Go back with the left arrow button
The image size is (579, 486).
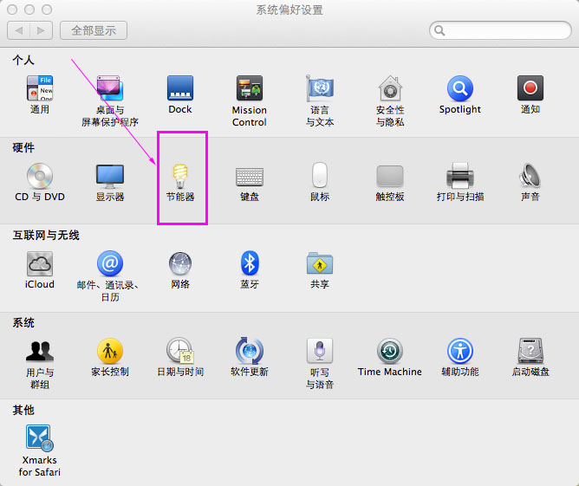coord(18,30)
